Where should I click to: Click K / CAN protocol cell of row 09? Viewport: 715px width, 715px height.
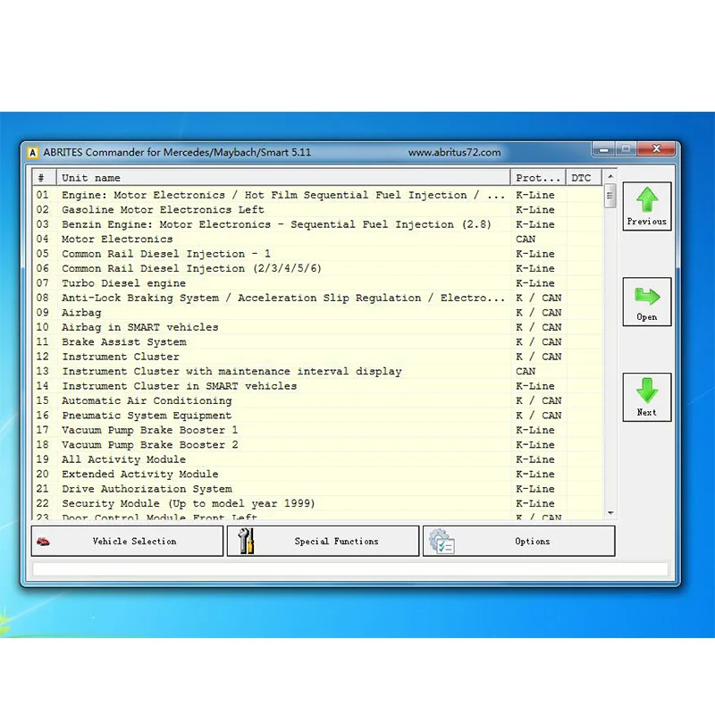point(539,312)
